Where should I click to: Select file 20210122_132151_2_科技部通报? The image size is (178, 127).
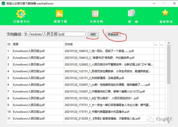click(109, 78)
